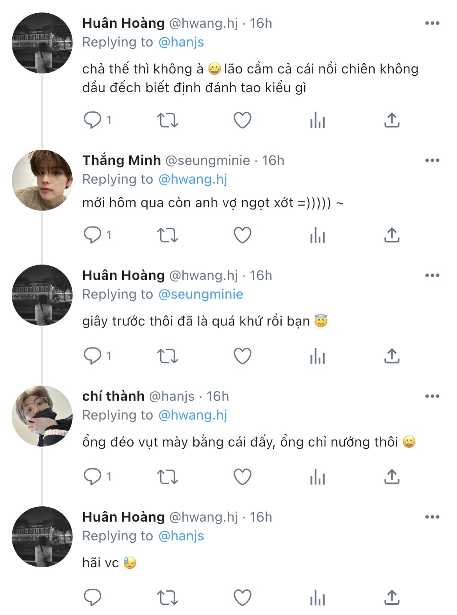This screenshot has width=457, height=615.
Task: Open the Thắng Minh display name
Action: [x=121, y=161]
